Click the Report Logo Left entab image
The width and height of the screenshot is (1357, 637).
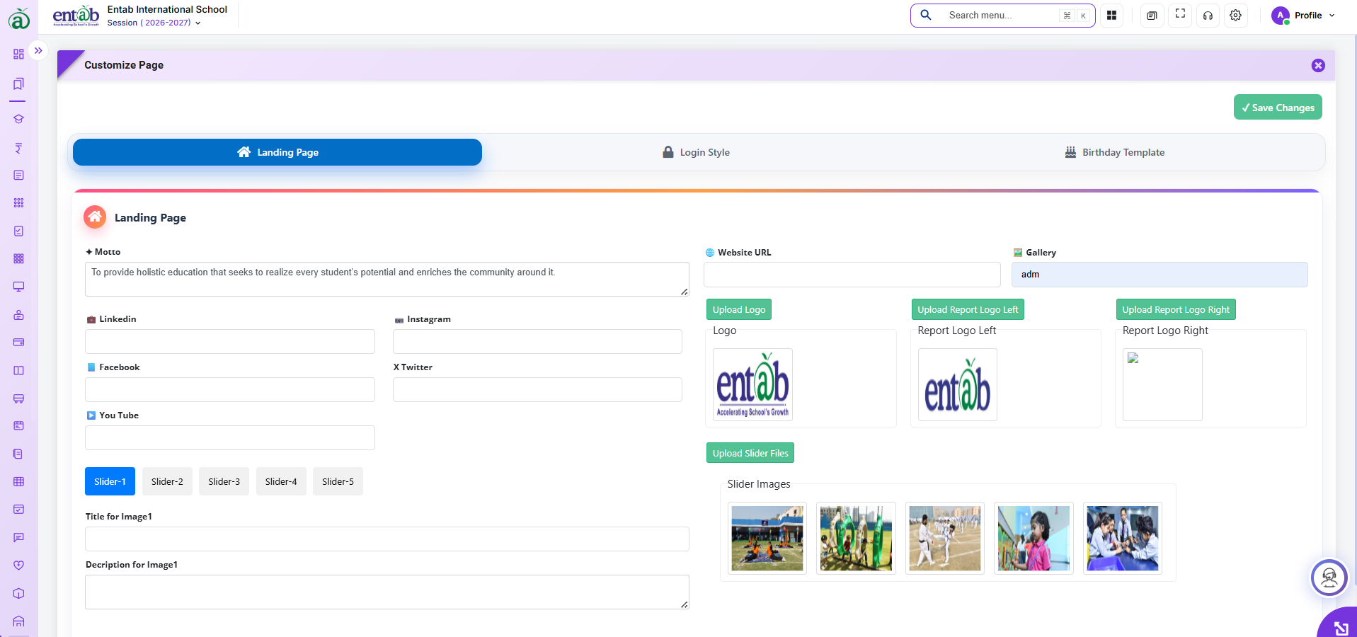[x=958, y=384]
